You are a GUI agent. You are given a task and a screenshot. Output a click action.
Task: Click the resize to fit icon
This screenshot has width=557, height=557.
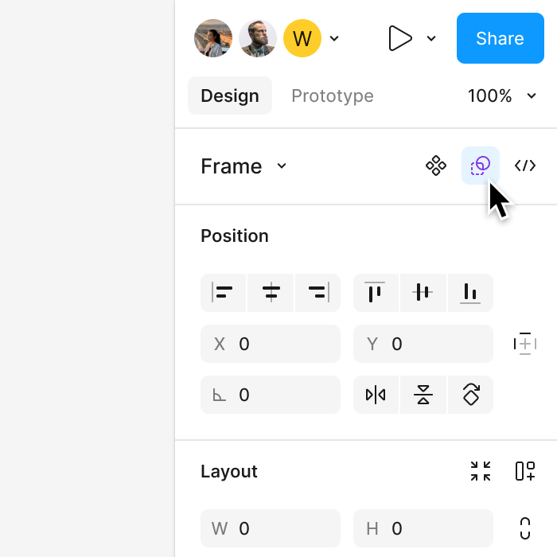(481, 471)
